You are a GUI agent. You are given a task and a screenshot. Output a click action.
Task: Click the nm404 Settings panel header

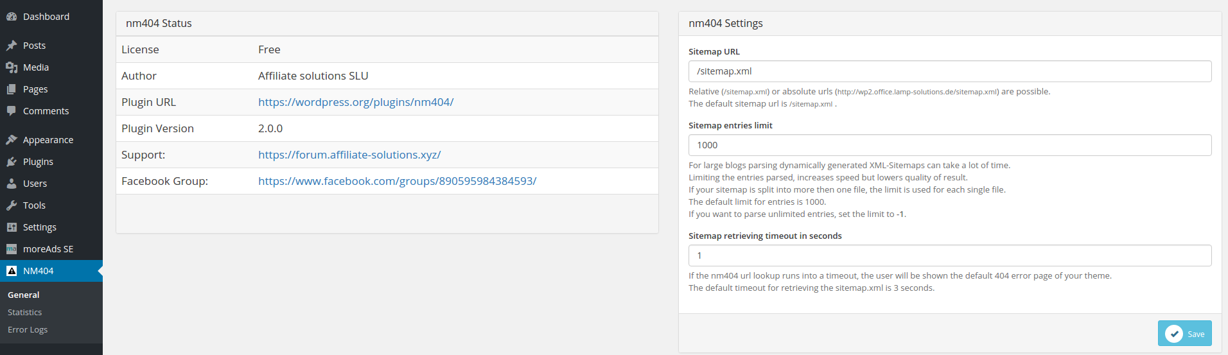950,24
